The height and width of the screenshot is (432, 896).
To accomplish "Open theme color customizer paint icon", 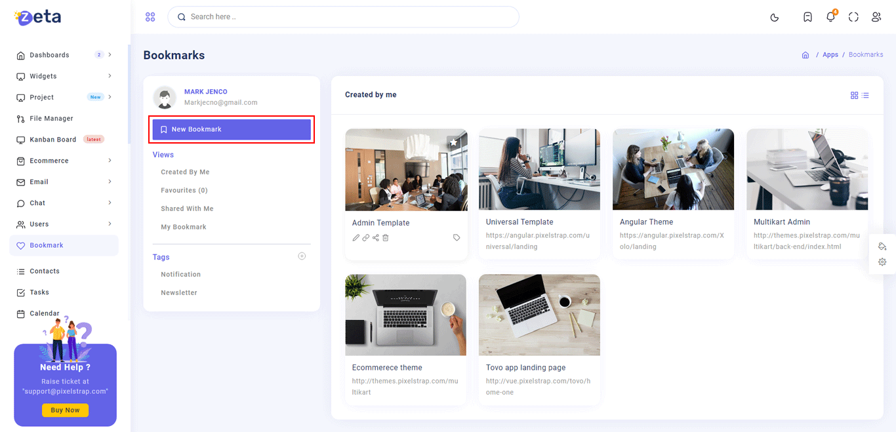I will (882, 246).
